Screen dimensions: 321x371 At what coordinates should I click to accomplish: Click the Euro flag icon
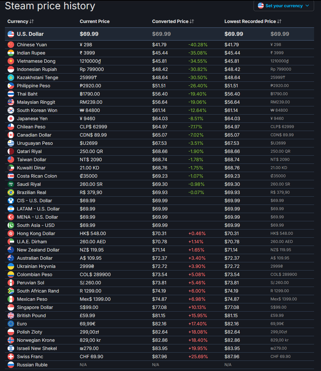click(11, 324)
